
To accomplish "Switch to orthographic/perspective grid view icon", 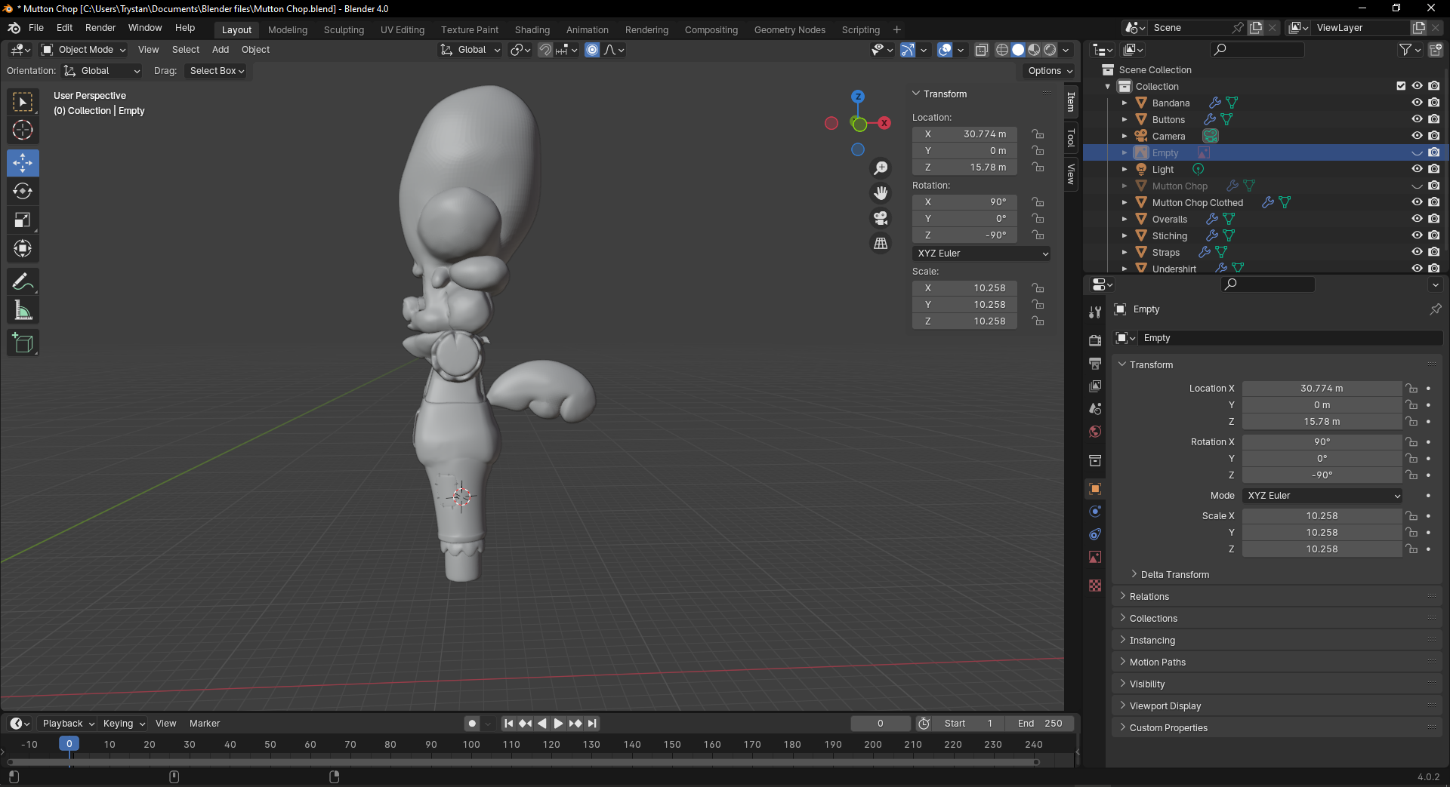I will [x=881, y=244].
